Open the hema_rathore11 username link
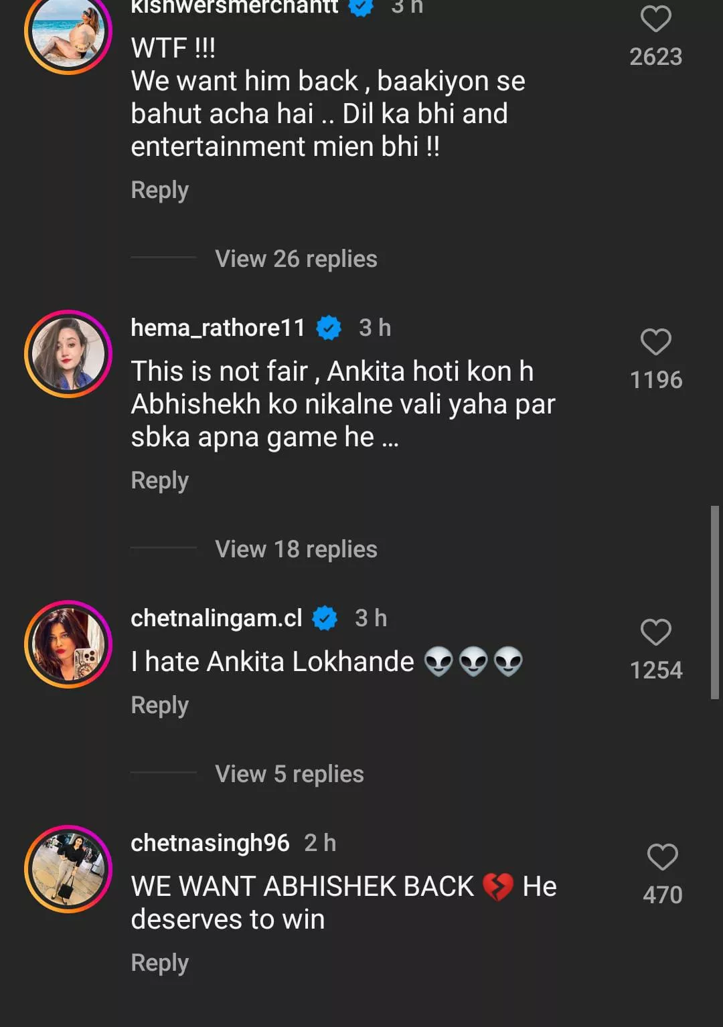The height and width of the screenshot is (1027, 723). point(218,328)
